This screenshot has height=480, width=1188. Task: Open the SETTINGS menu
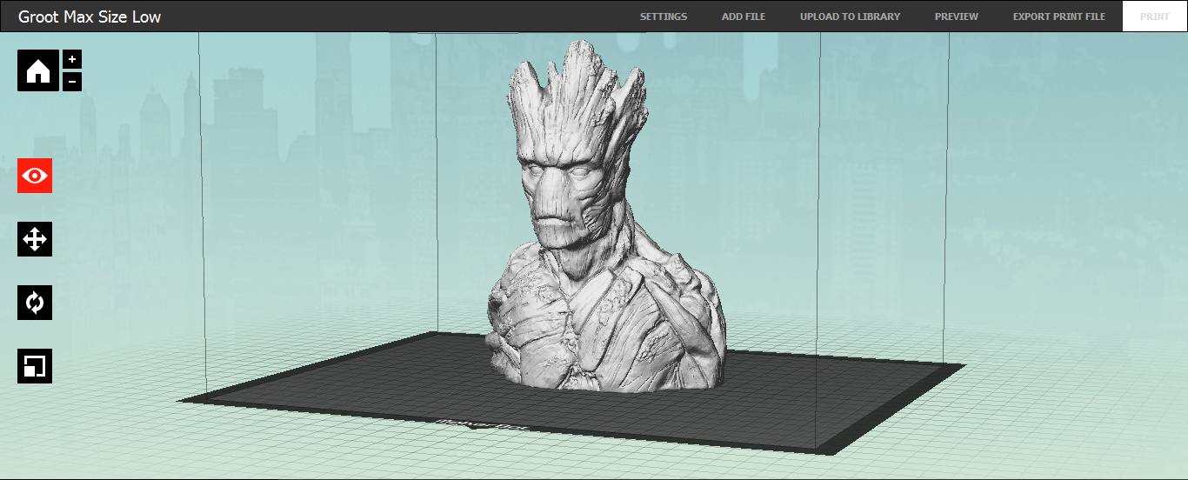664,17
